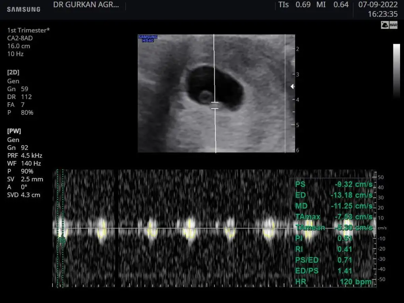Select the [2D] mode parameters heading
The width and height of the screenshot is (404, 303).
click(13, 73)
